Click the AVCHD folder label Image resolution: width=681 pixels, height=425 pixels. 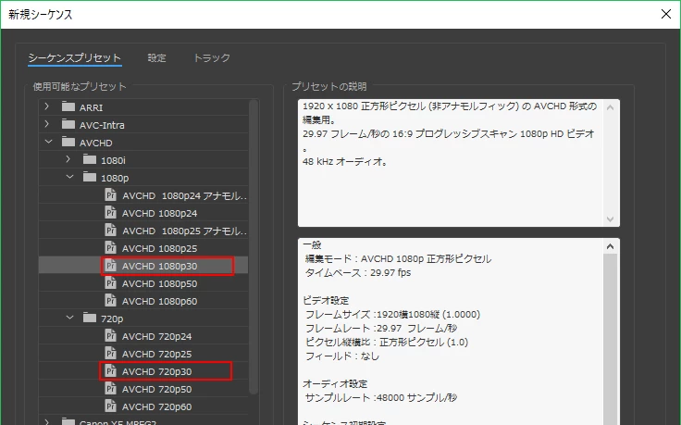[x=95, y=143]
